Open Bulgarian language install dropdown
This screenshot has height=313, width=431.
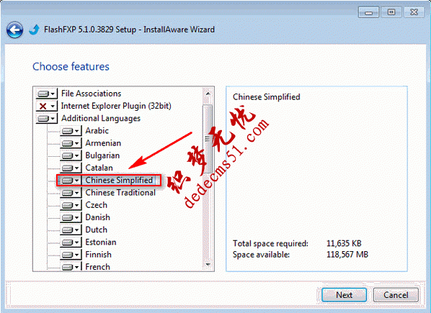pos(71,155)
